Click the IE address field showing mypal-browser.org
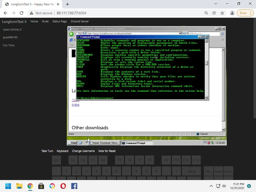This screenshot has height=192, width=256. pyautogui.click(x=131, y=34)
